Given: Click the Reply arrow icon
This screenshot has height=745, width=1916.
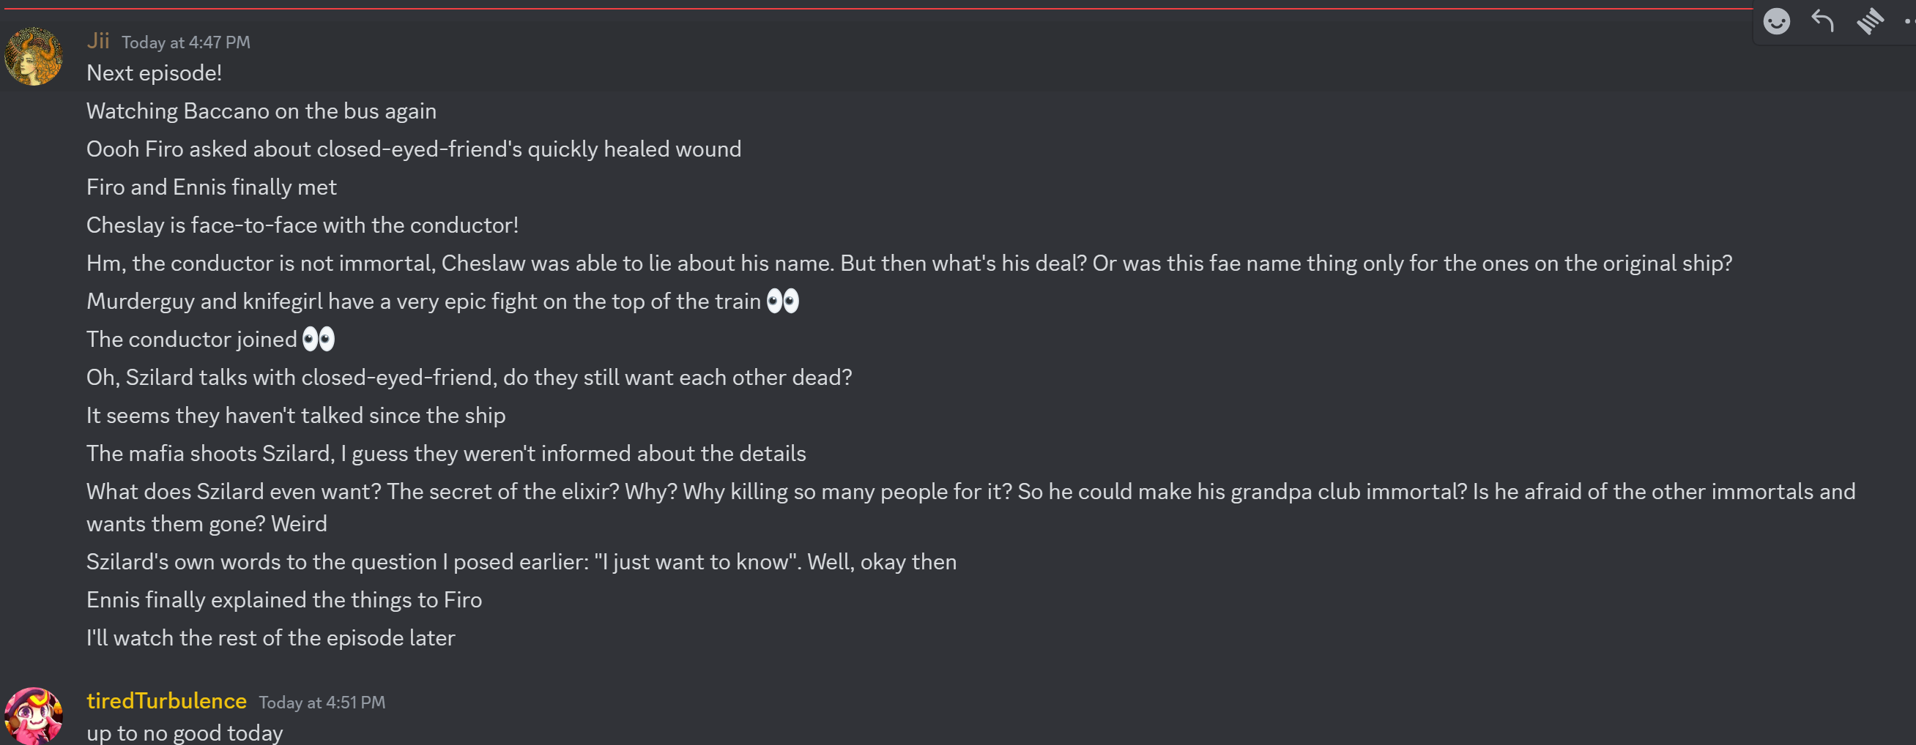Looking at the screenshot, I should pos(1822,21).
